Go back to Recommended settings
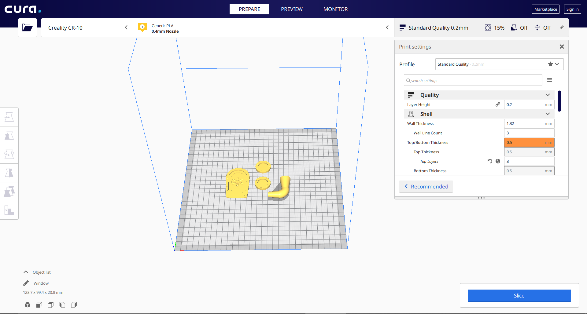The image size is (587, 314). pyautogui.click(x=426, y=187)
